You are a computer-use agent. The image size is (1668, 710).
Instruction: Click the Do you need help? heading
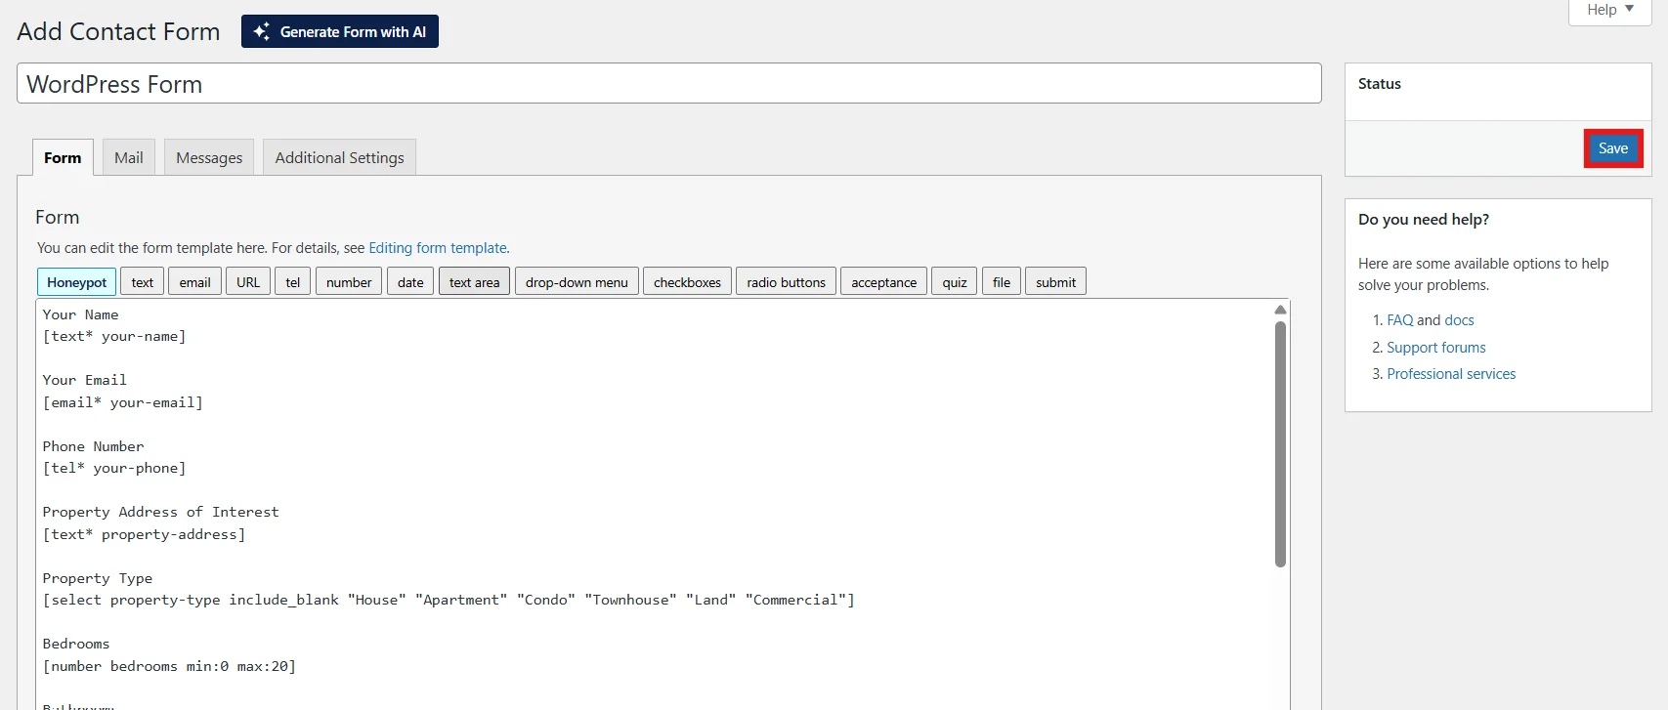point(1424,220)
